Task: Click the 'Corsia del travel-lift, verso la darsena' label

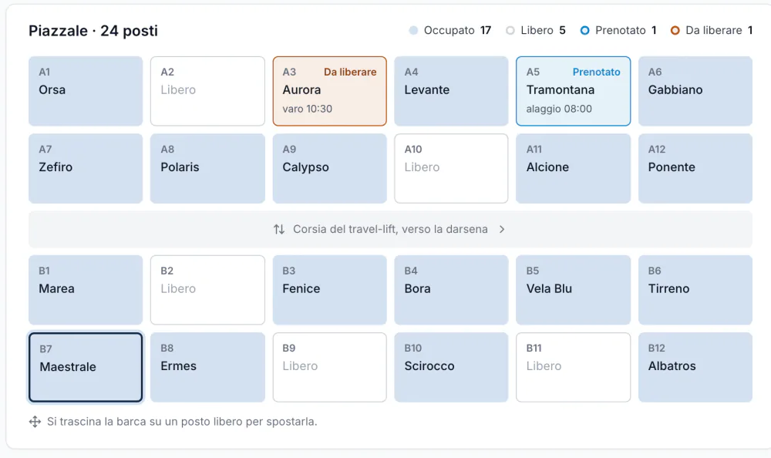Action: click(390, 229)
